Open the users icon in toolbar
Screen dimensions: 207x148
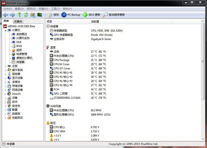tap(33, 15)
